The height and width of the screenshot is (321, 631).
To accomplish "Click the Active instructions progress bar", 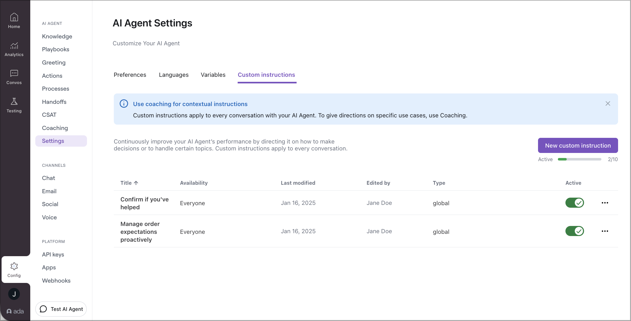I will pyautogui.click(x=579, y=159).
